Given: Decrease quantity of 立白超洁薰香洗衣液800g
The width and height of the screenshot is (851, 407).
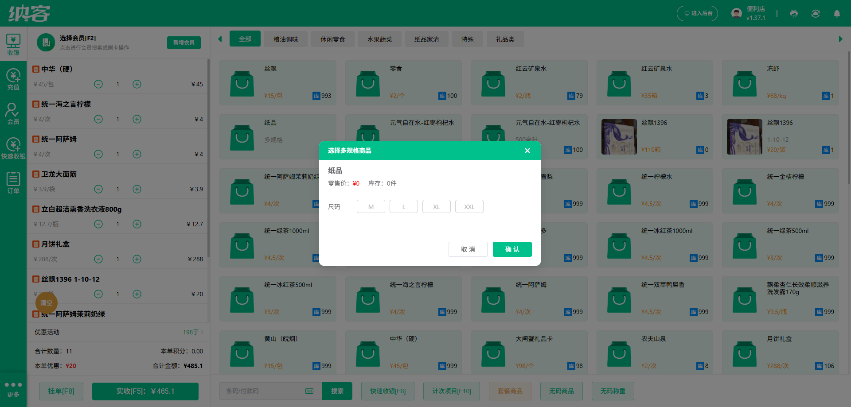Looking at the screenshot, I should [x=98, y=224].
